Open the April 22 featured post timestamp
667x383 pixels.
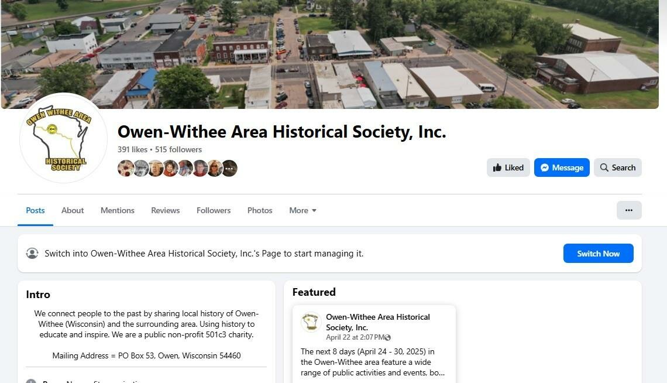pyautogui.click(x=355, y=337)
